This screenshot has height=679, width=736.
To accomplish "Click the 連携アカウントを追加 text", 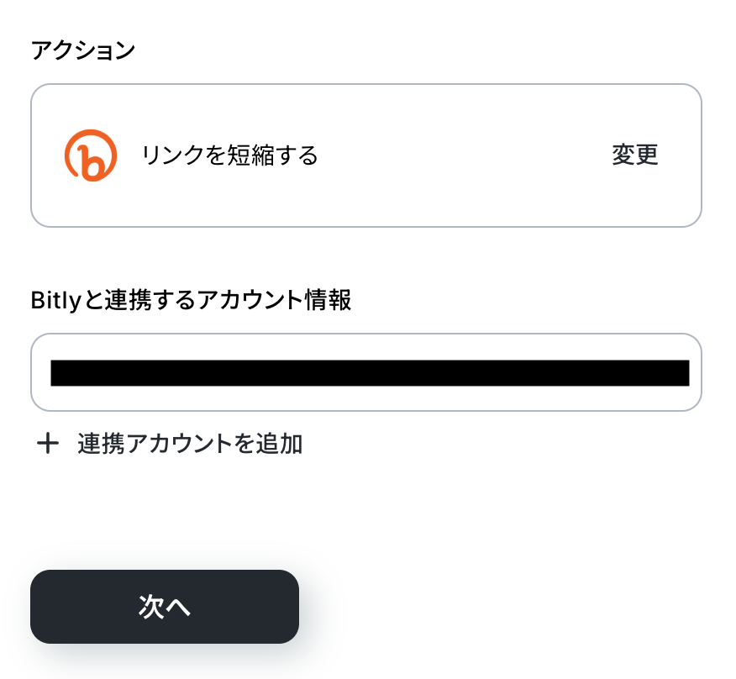I will coord(190,444).
